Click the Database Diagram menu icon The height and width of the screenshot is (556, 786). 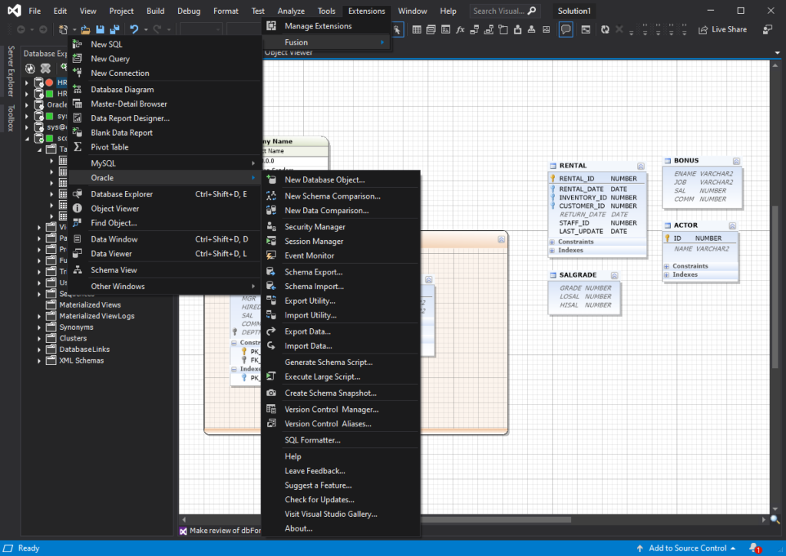click(x=78, y=89)
